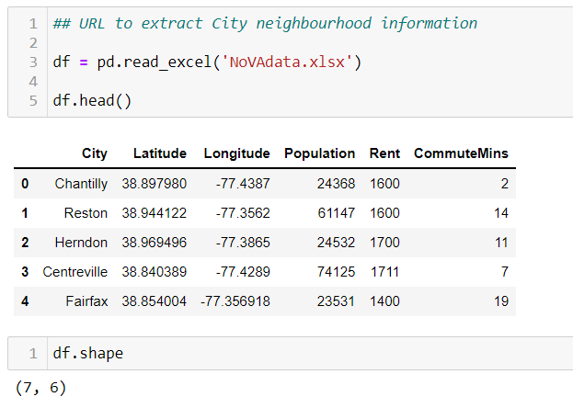Click longitude value -77.356918
The width and height of the screenshot is (573, 408).
[235, 301]
